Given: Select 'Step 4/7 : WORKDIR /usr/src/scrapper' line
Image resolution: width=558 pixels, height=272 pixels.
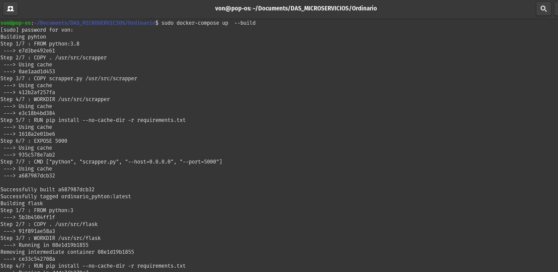Looking at the screenshot, I should pos(55,99).
